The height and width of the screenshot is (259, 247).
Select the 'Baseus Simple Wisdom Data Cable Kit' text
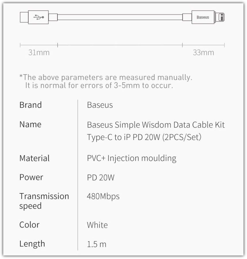pos(156,125)
